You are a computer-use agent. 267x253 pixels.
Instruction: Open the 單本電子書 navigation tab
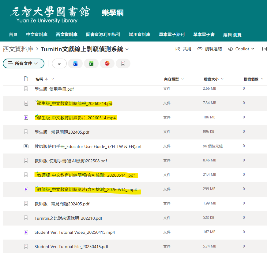coord(204,34)
